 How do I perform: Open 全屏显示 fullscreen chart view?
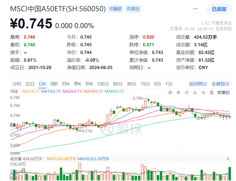[221, 84]
